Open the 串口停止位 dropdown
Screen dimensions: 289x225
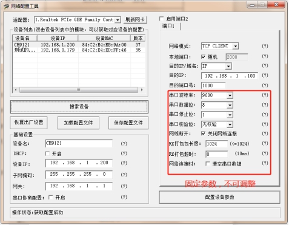pyautogui.click(x=230, y=115)
